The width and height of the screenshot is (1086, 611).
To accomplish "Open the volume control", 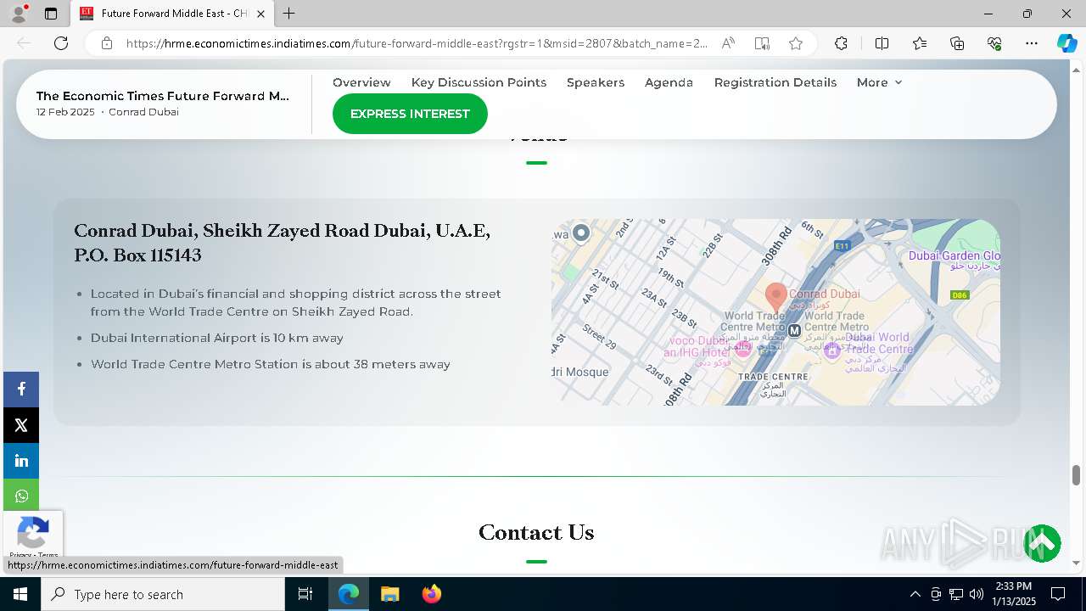I will 977,594.
